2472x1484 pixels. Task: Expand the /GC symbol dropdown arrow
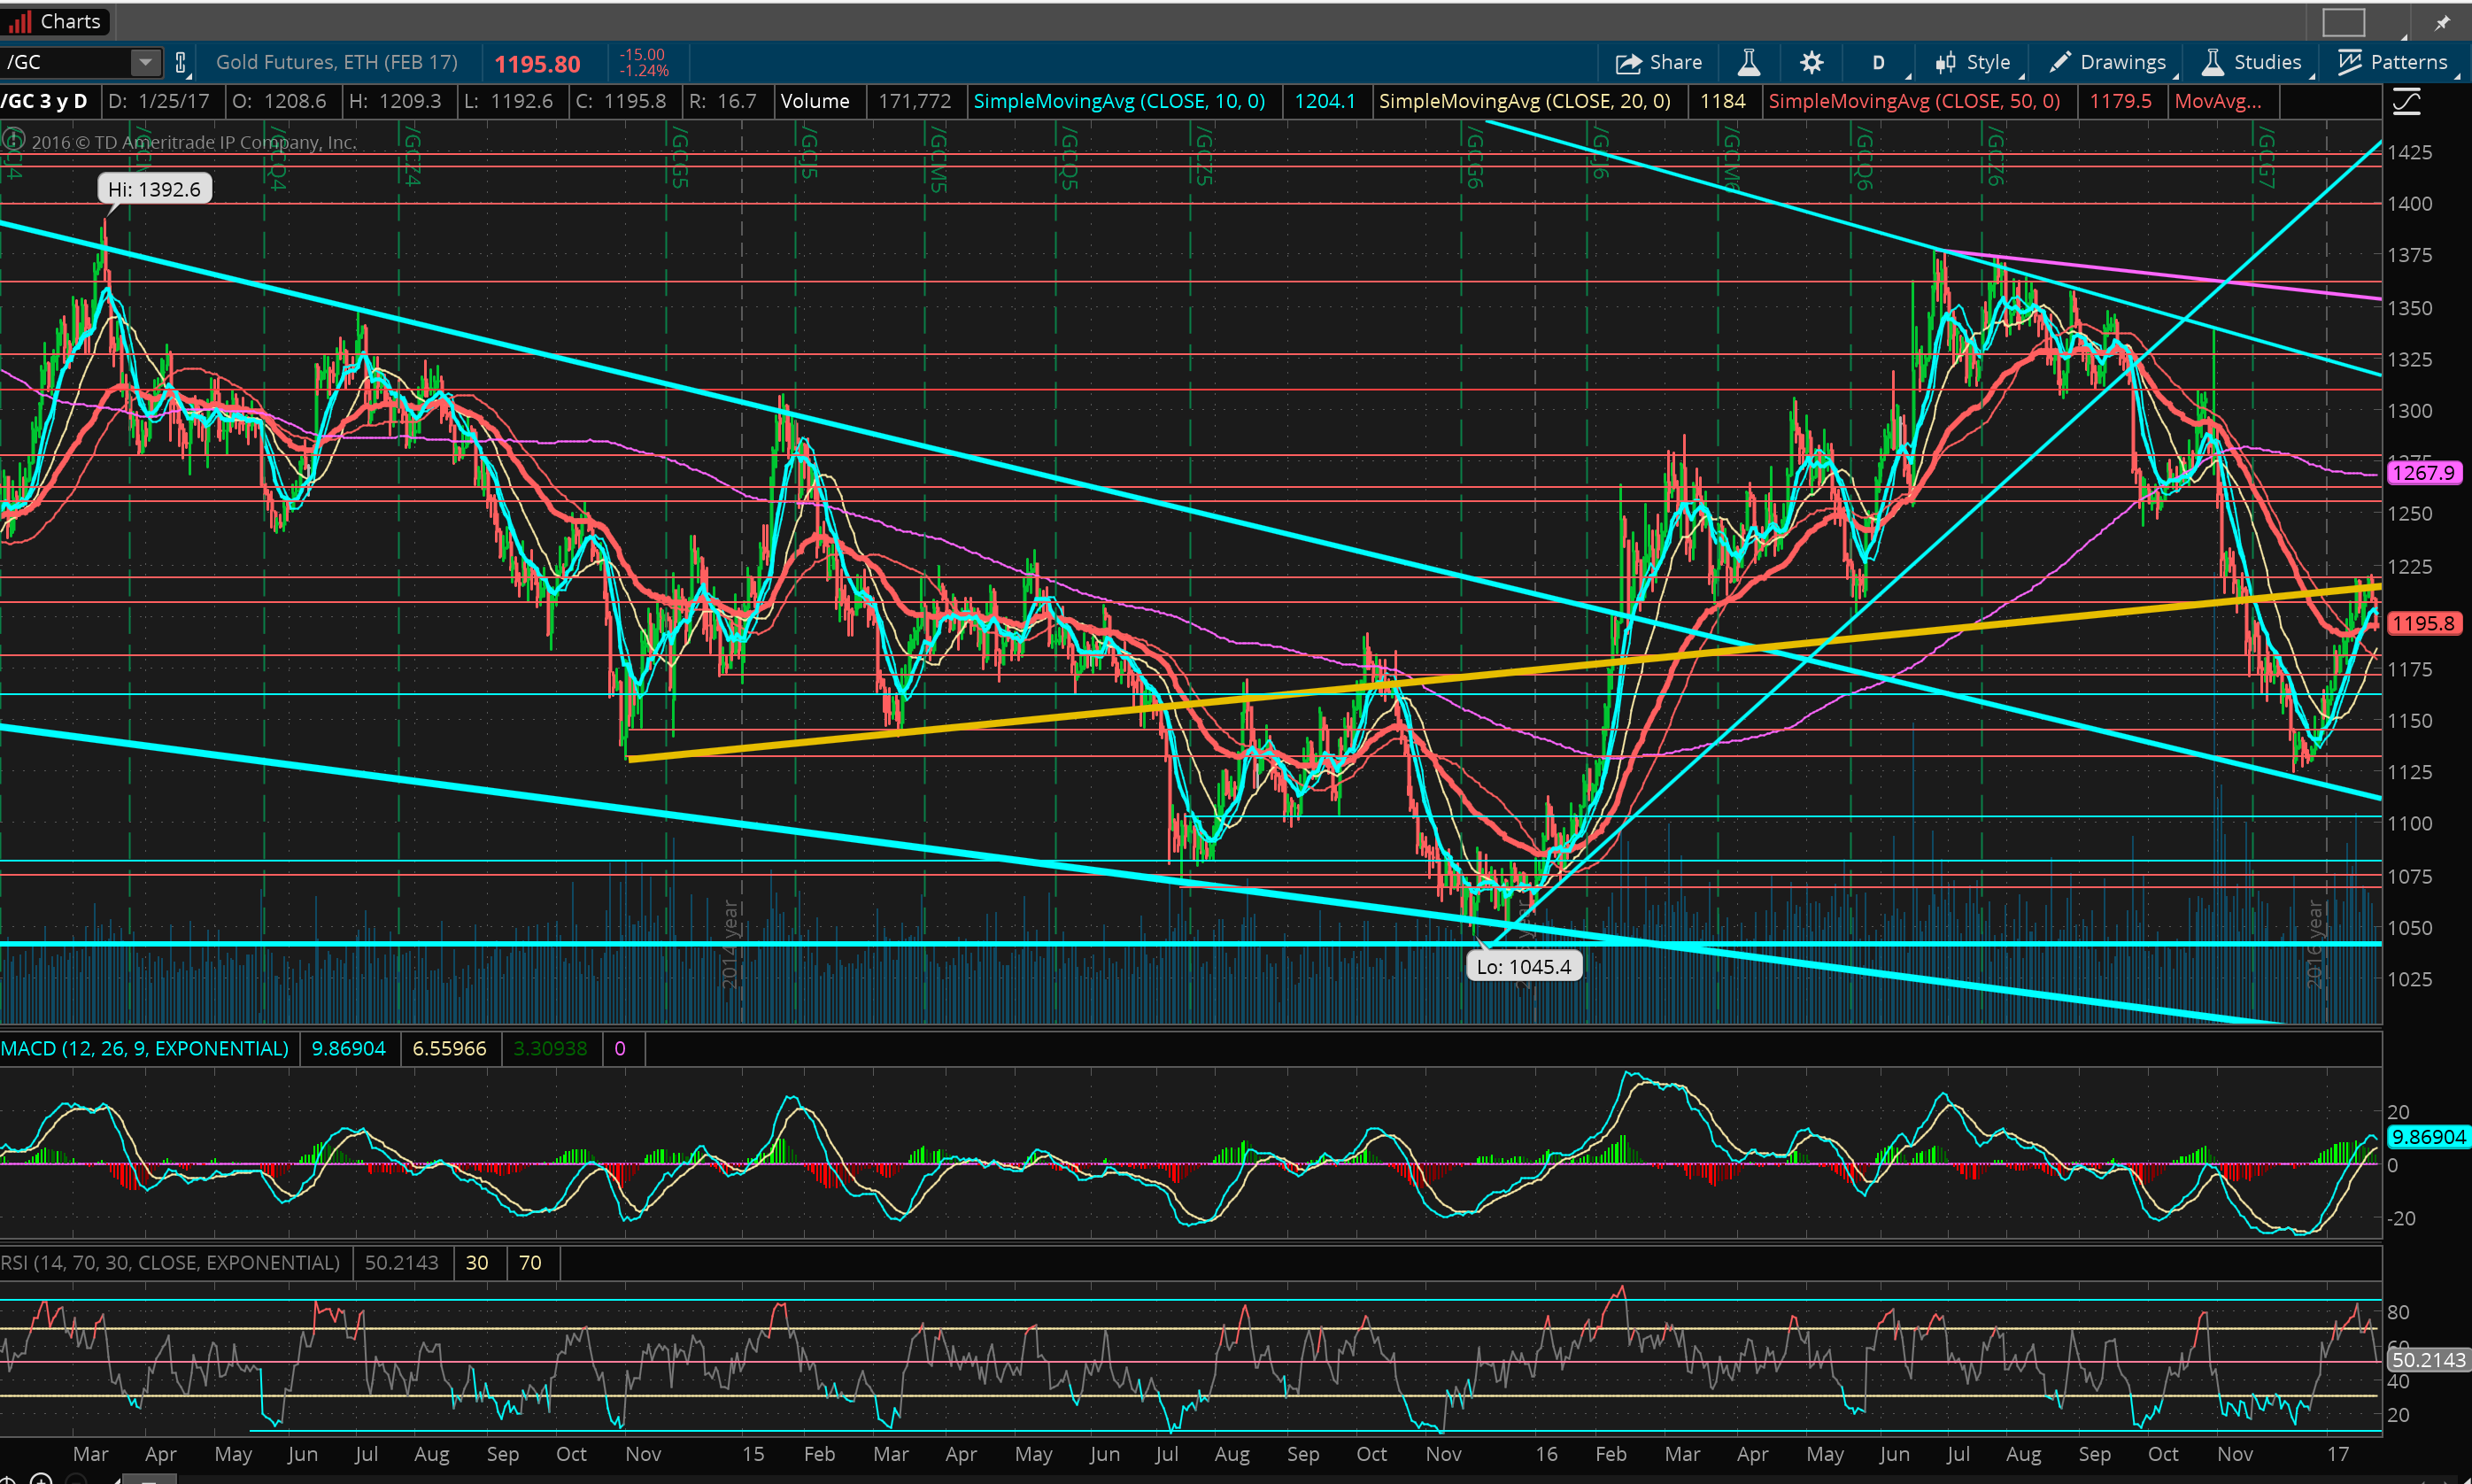(146, 62)
